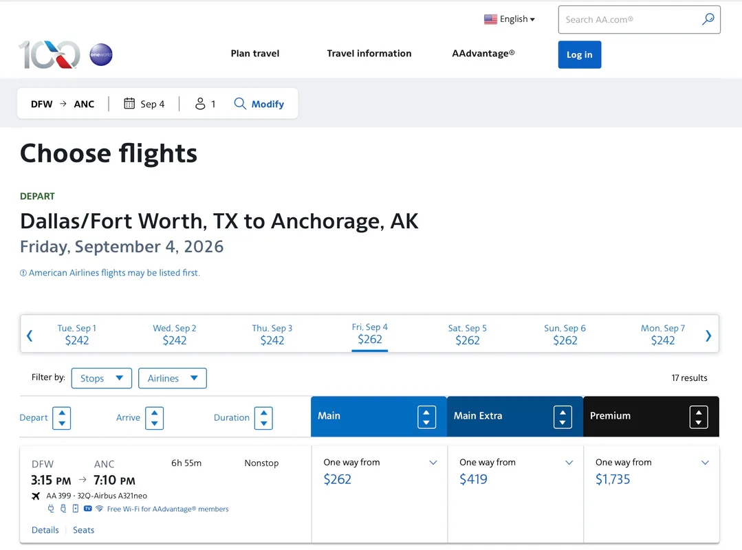Click the calendar icon beside Sep 4
Viewport: 742px width, 550px height.
click(x=129, y=104)
